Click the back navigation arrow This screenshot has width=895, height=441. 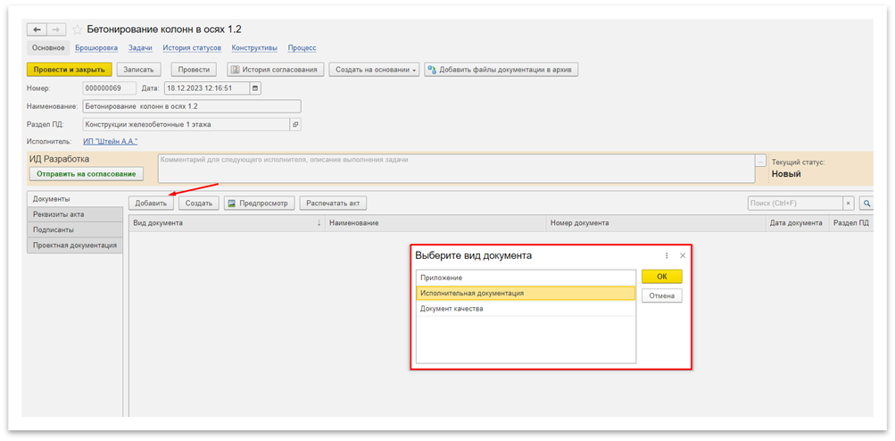[x=37, y=29]
